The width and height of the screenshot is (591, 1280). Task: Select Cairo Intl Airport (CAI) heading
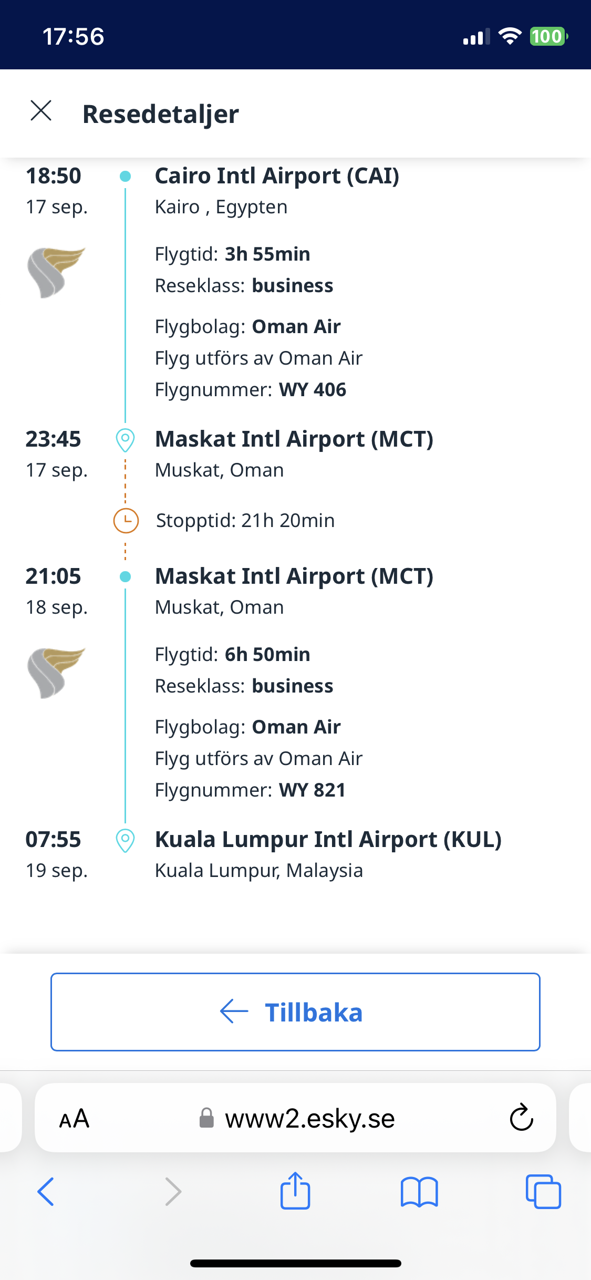[277, 176]
